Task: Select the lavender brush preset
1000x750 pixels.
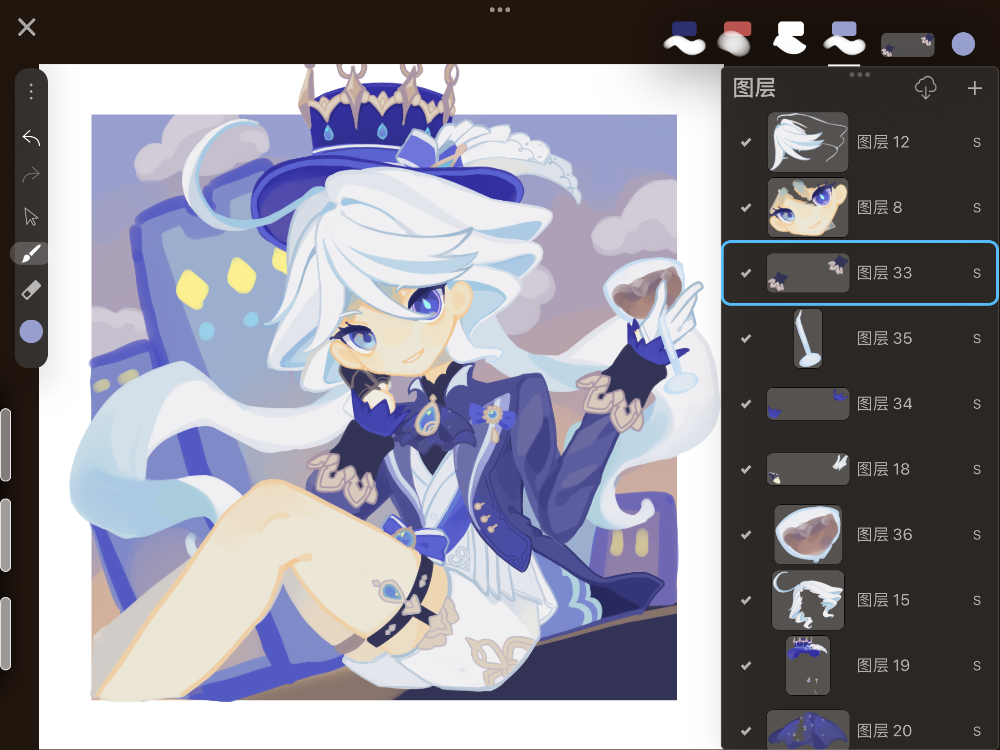Action: (844, 38)
